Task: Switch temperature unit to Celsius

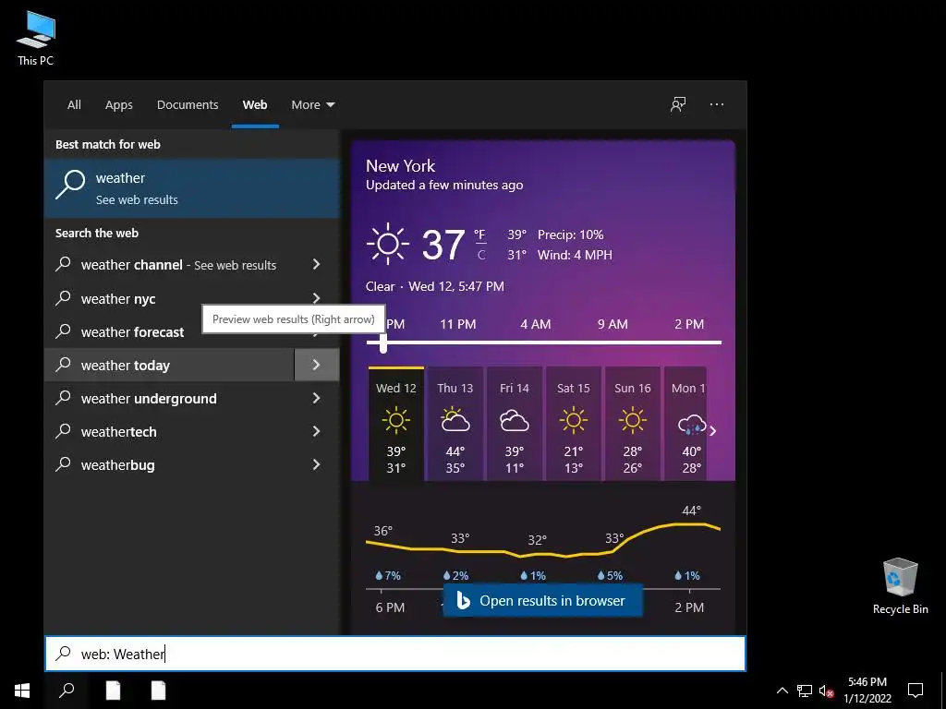Action: (x=481, y=255)
